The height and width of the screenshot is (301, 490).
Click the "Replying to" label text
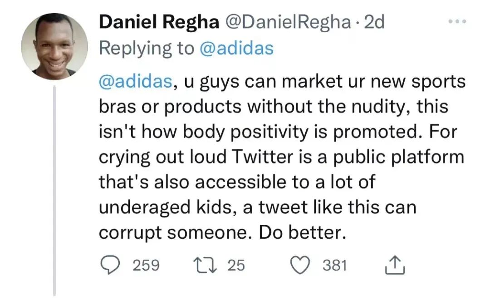146,49
